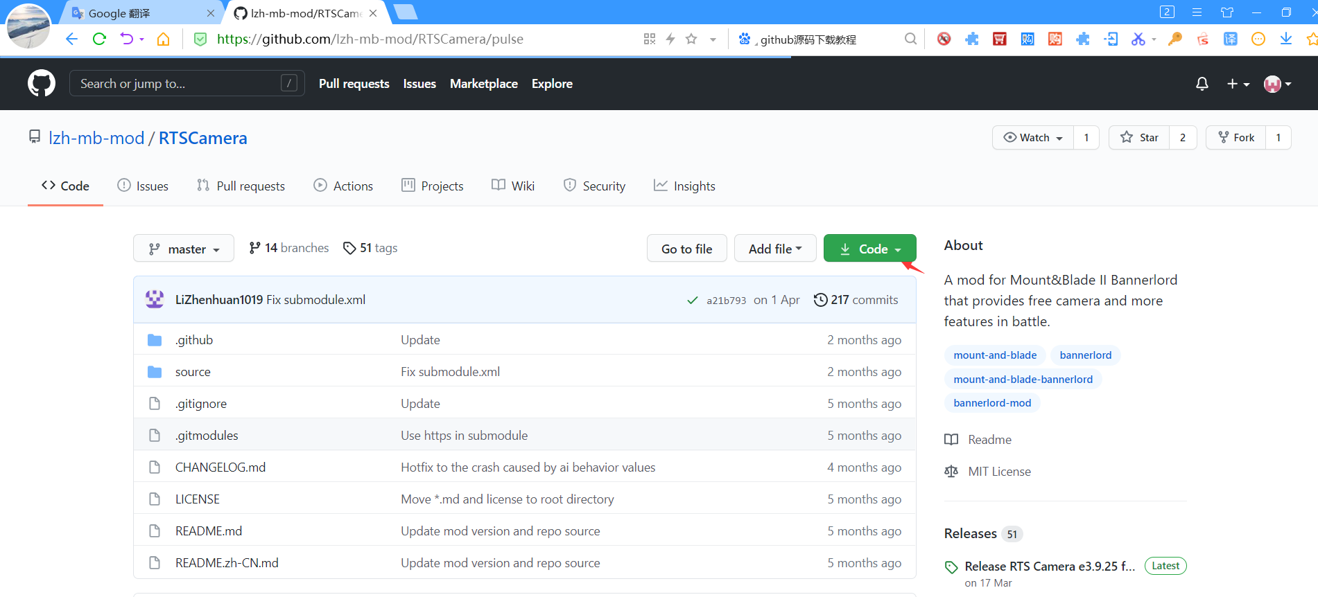Expand the master branch dropdown

pyautogui.click(x=184, y=249)
